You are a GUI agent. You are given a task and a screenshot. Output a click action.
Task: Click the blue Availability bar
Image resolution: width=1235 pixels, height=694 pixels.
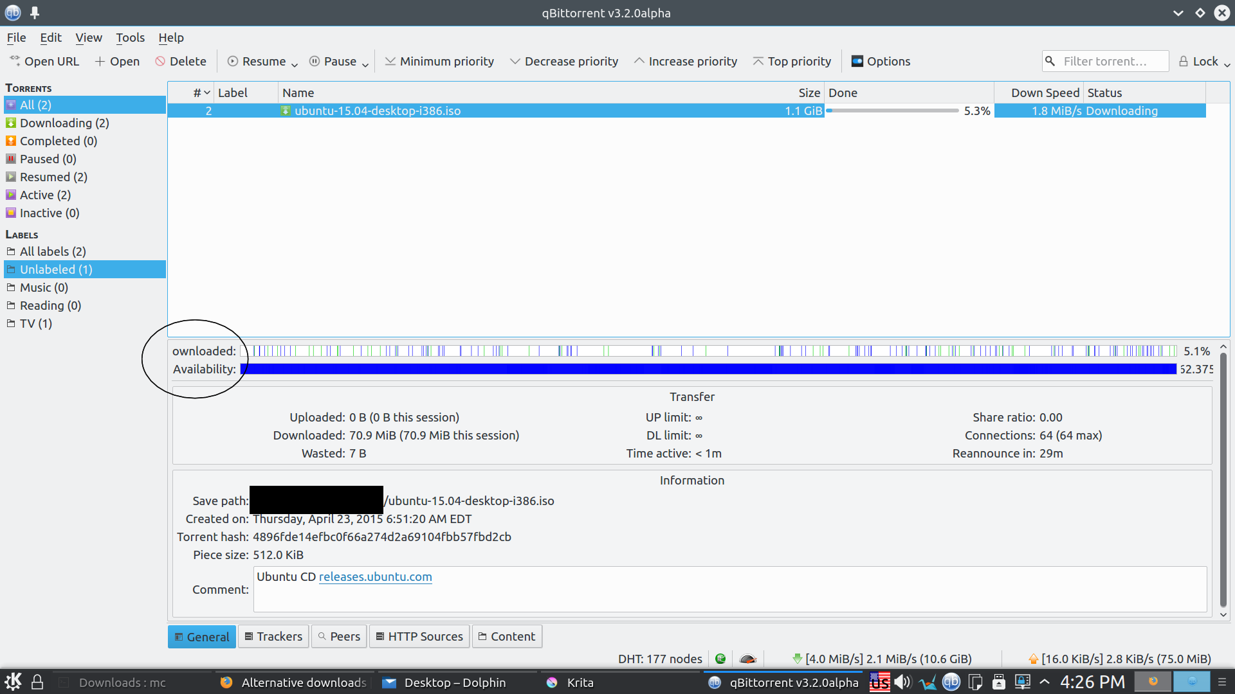click(x=708, y=369)
